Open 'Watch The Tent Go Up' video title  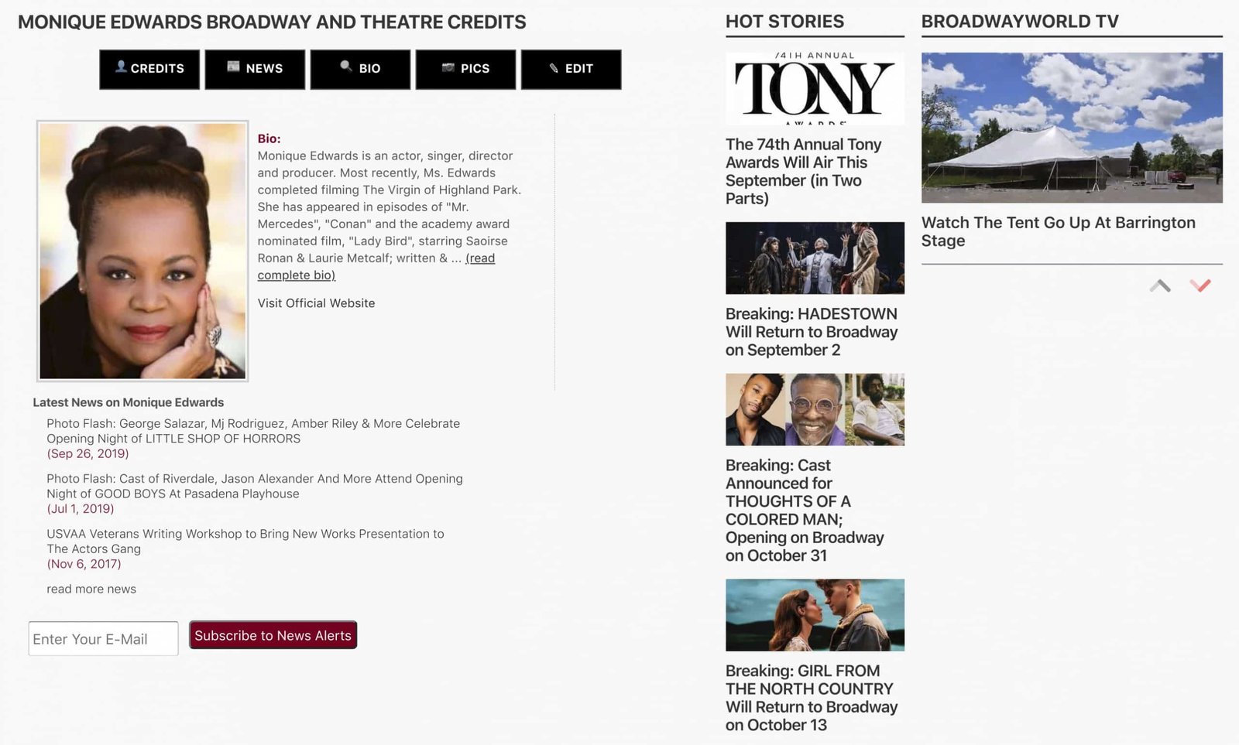pos(1059,231)
